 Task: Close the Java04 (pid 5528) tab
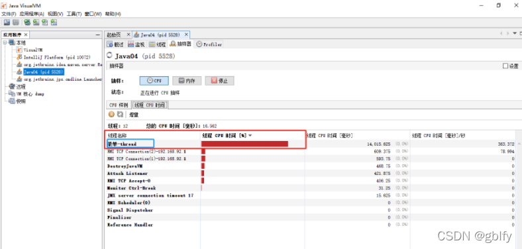click(186, 34)
